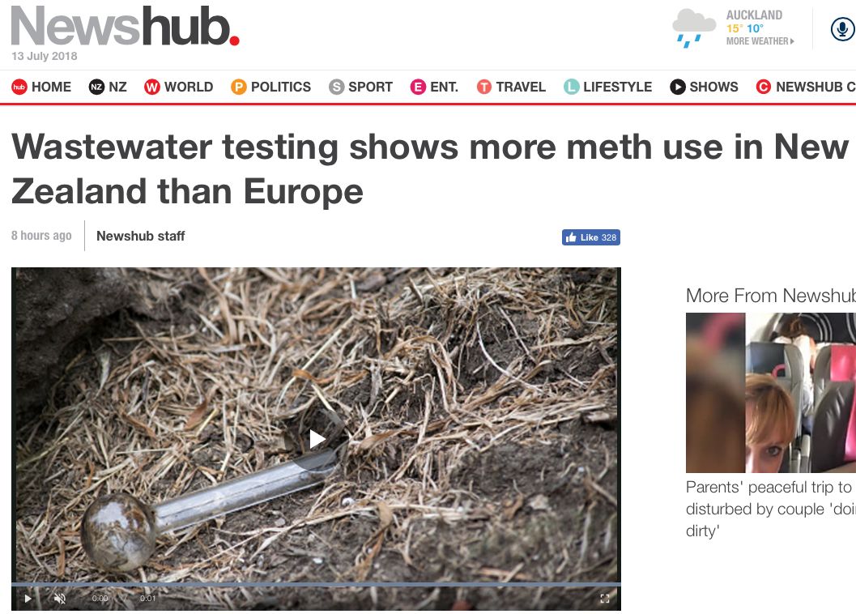Open the World news section
Viewport: 856px width, 614px height.
[x=178, y=87]
